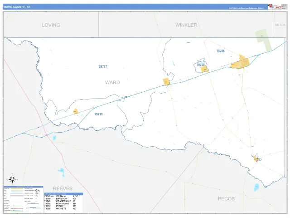The image size is (290, 218).
Task: Click the Barstow town marker near 79719
Action: coord(76,111)
